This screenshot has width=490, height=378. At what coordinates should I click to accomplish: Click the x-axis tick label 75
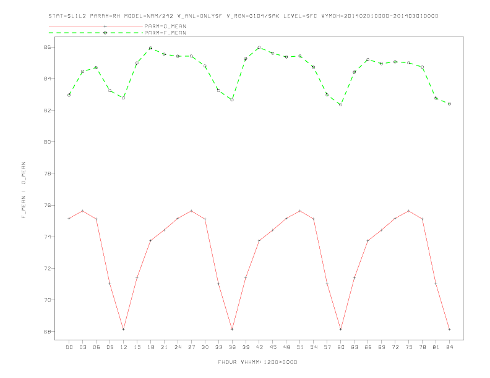[409, 347]
